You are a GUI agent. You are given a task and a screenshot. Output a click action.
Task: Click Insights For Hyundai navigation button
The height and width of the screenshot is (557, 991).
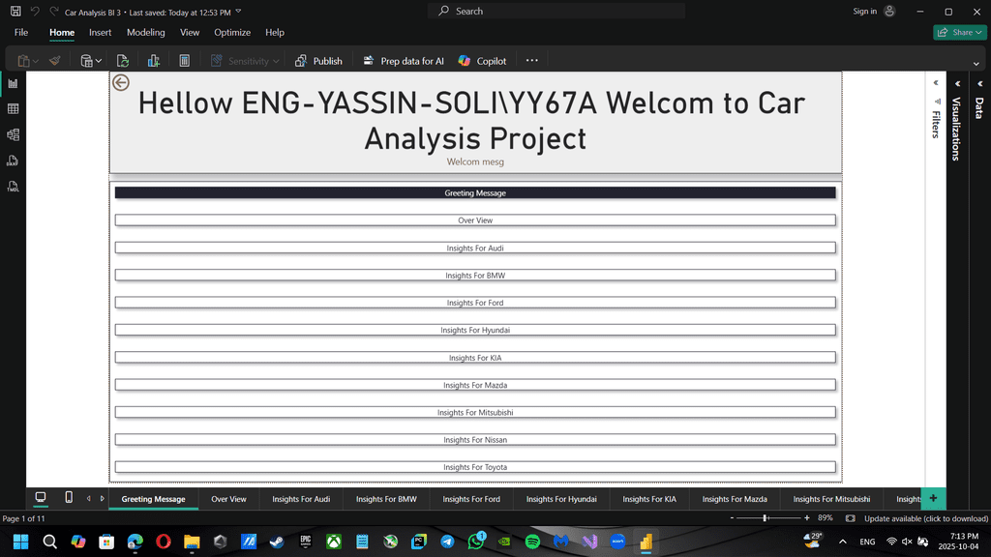[475, 330]
